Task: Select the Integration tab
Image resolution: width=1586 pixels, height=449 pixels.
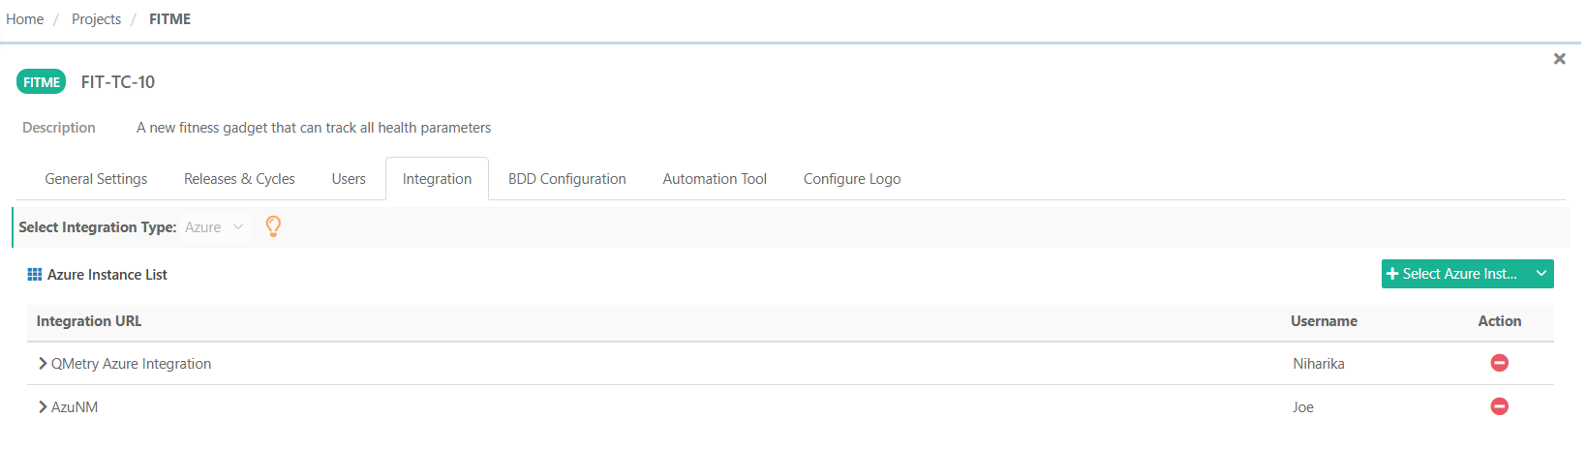Action: (x=437, y=179)
